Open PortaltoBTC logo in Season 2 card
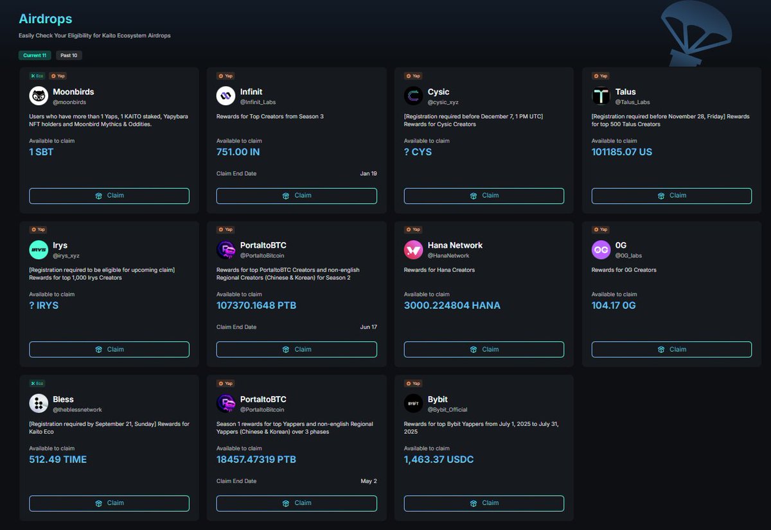The width and height of the screenshot is (771, 530). click(226, 250)
